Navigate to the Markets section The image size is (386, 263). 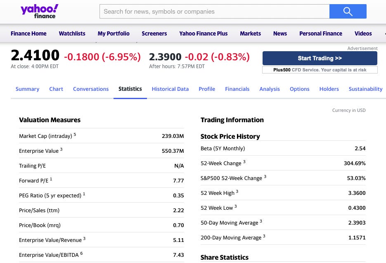click(x=250, y=33)
